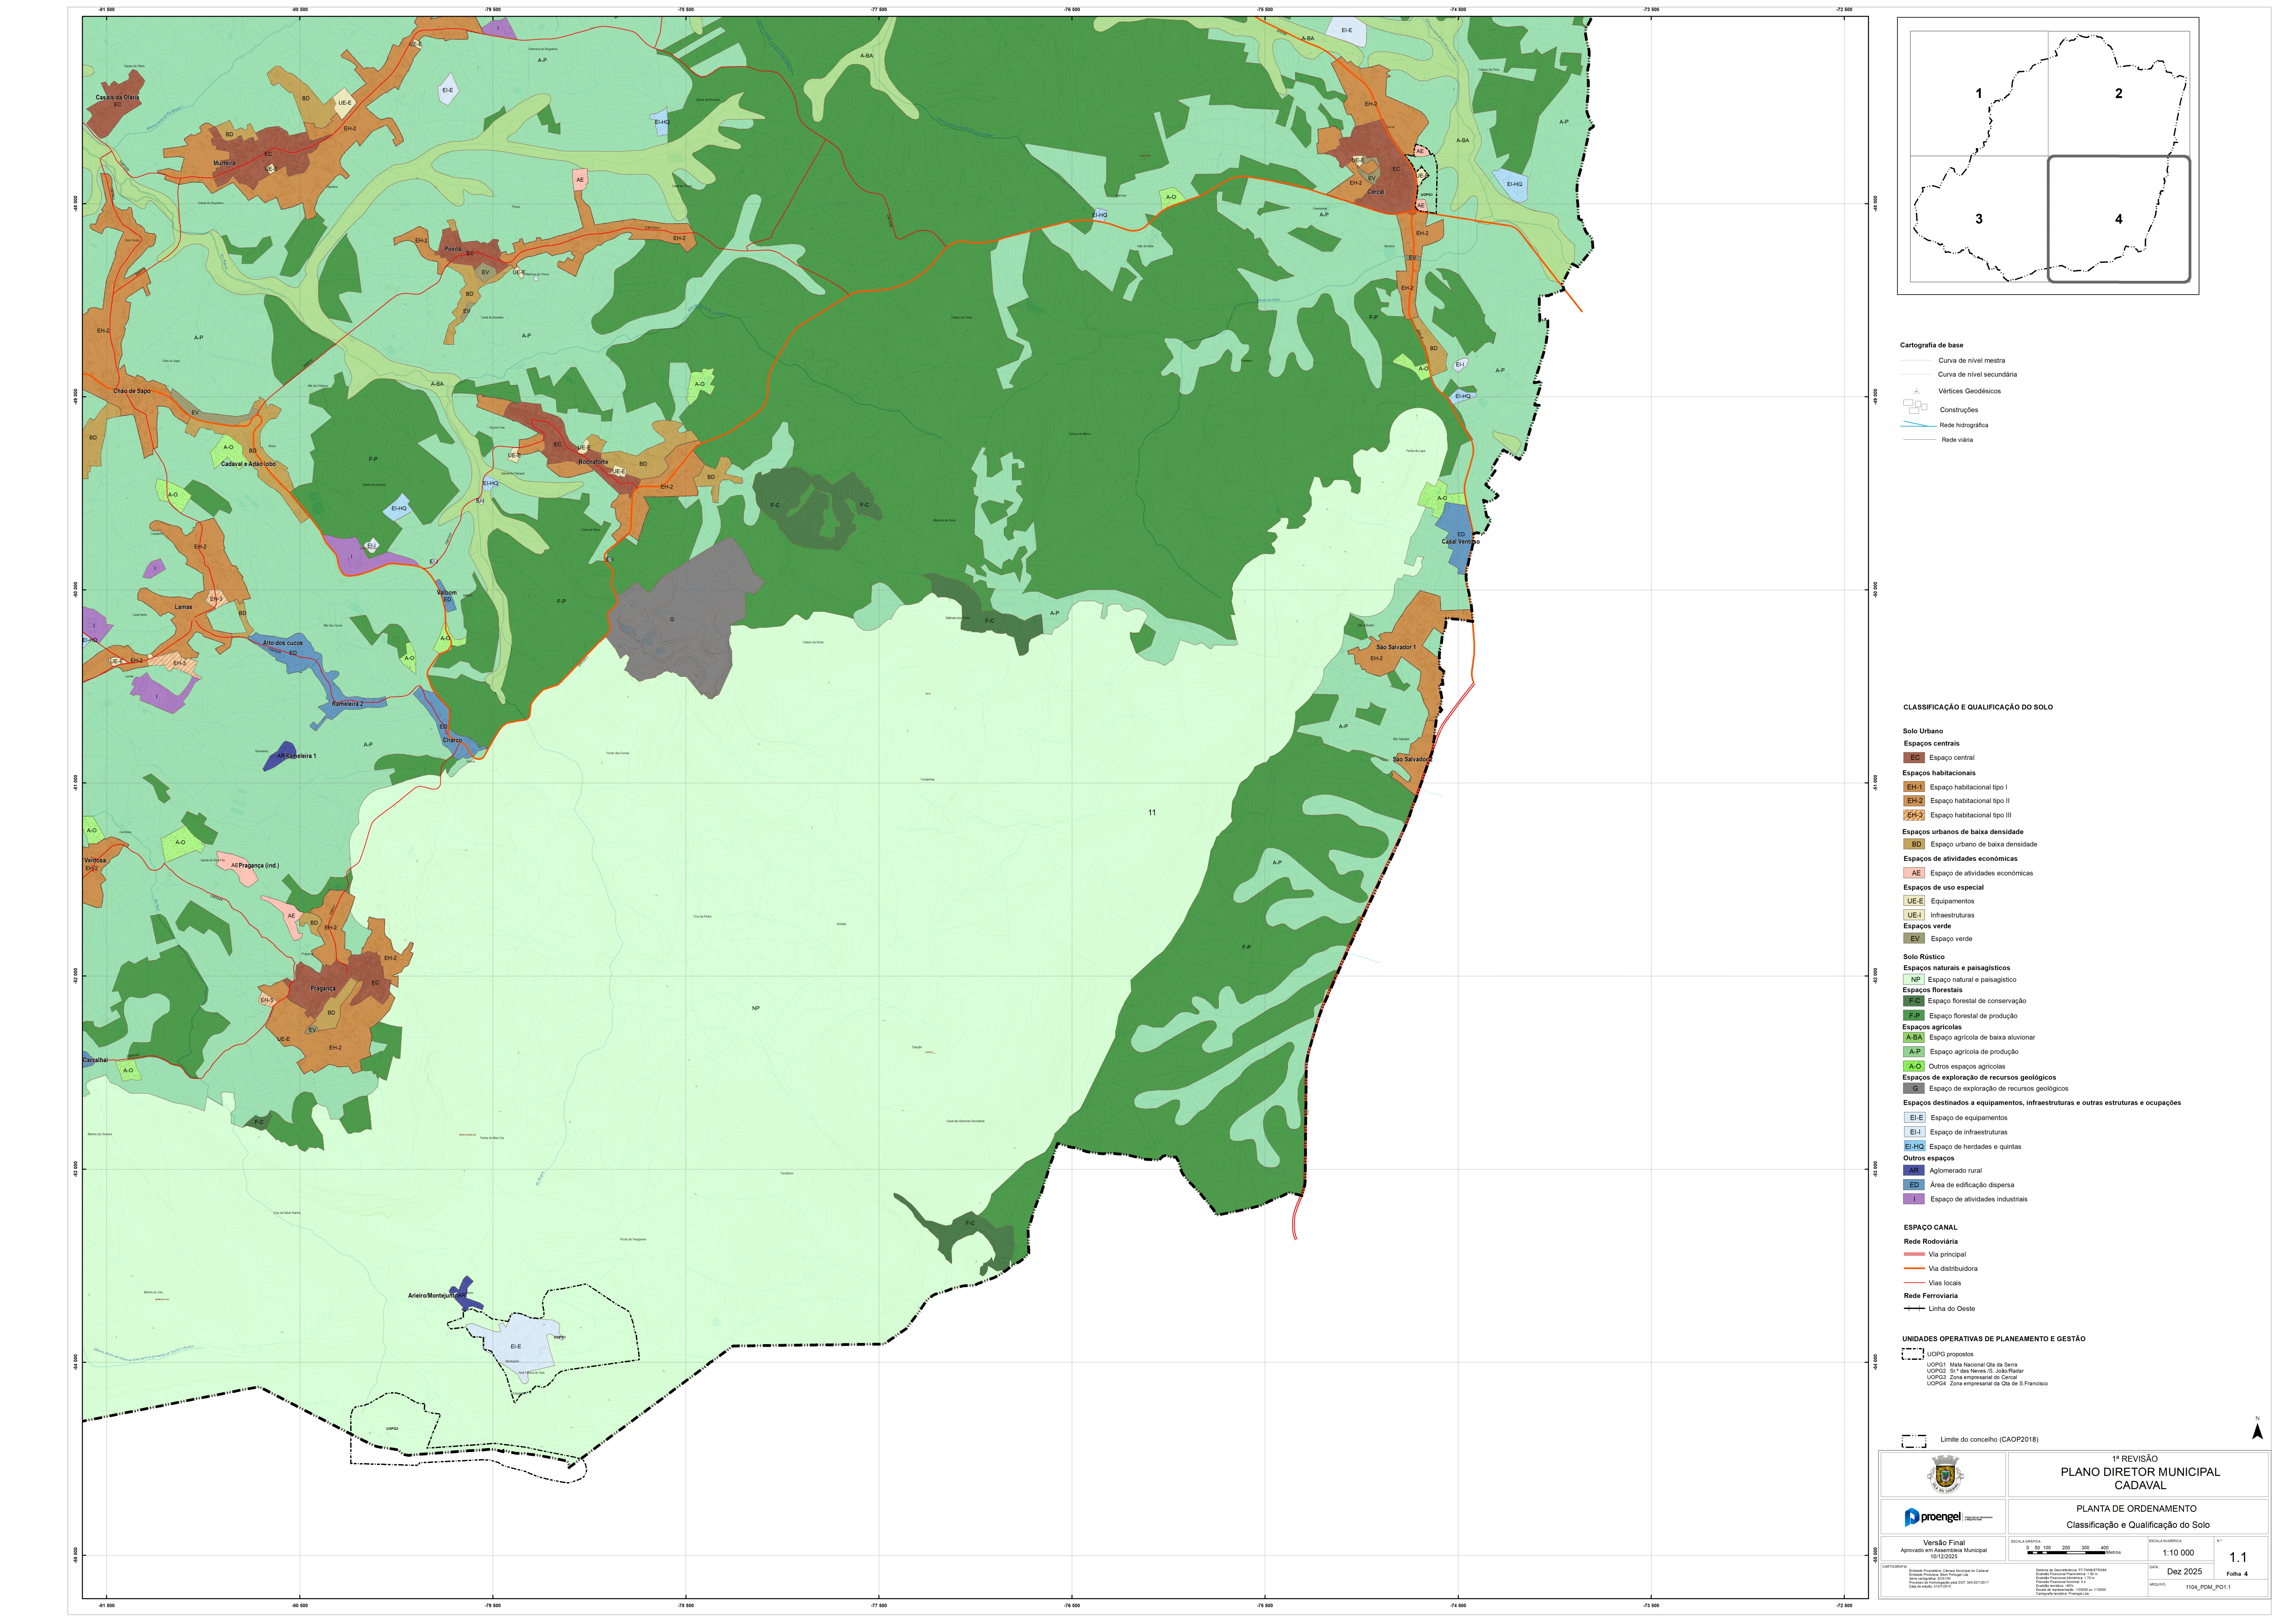Click the 'Lamas' place label
The image size is (2296, 1624).
coord(183,607)
